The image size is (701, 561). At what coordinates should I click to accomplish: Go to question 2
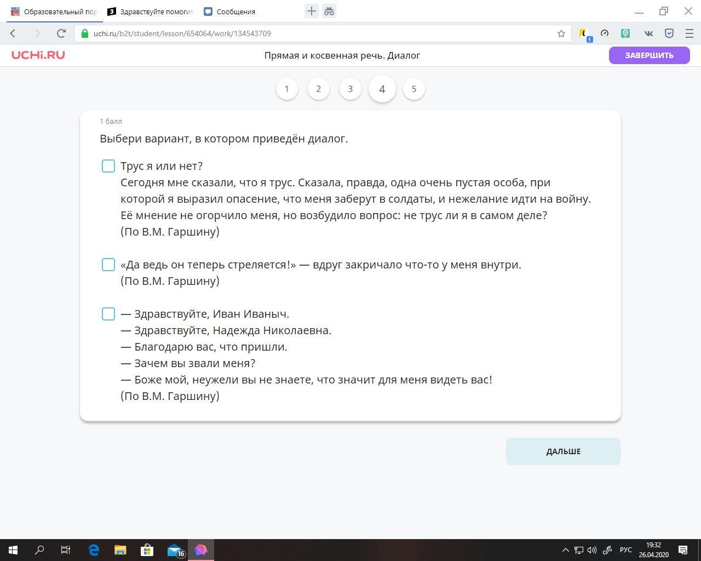pyautogui.click(x=319, y=89)
